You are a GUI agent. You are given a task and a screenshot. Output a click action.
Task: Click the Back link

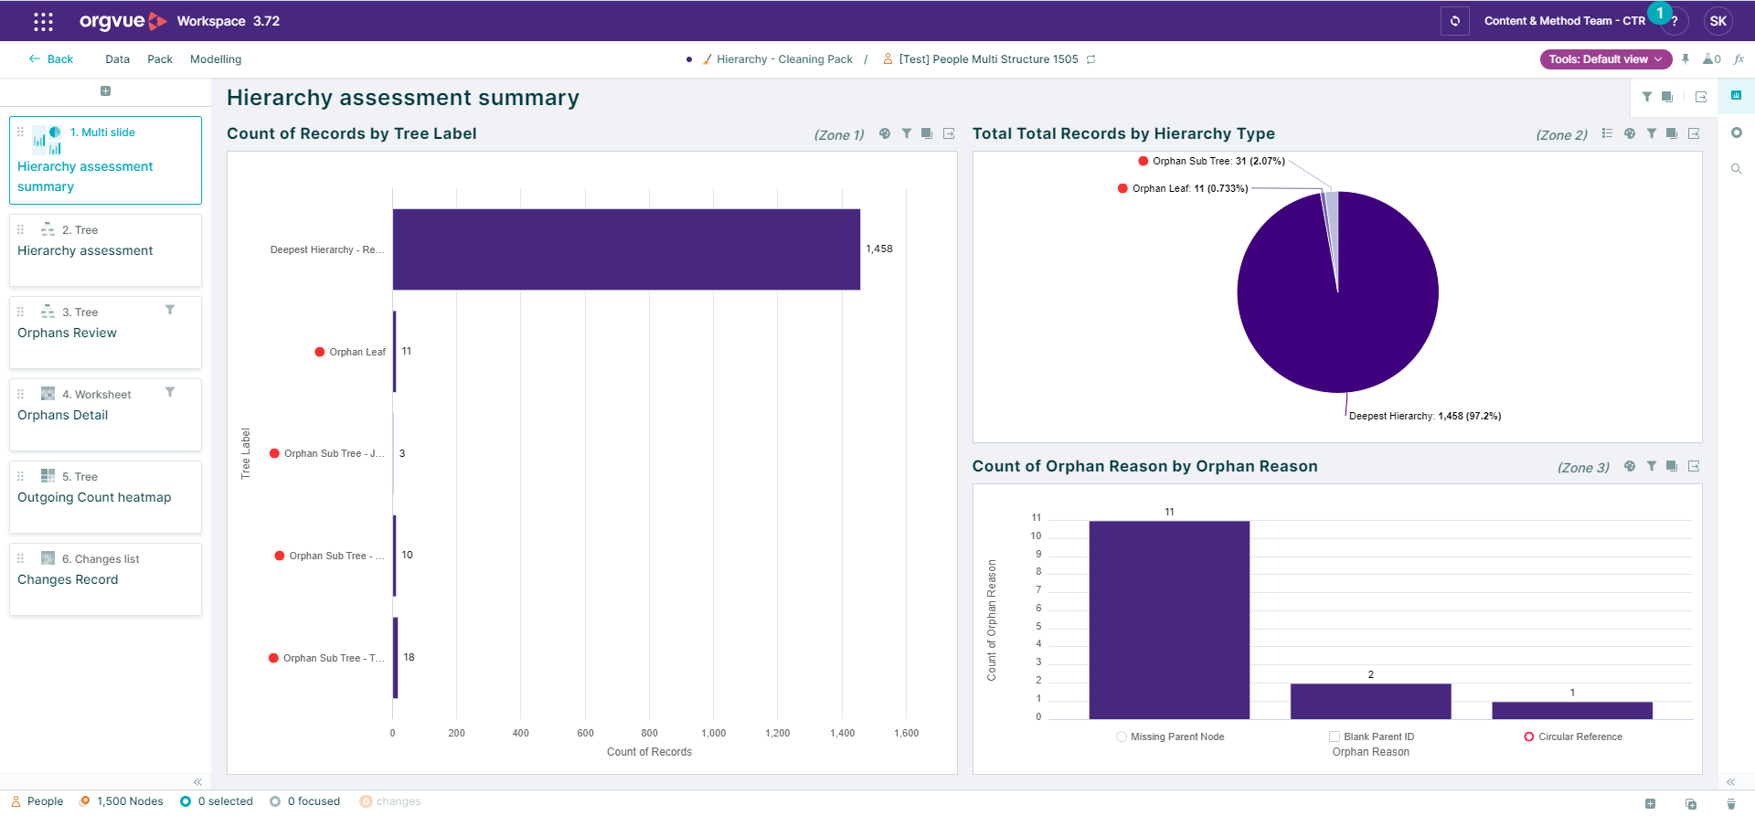pos(51,59)
